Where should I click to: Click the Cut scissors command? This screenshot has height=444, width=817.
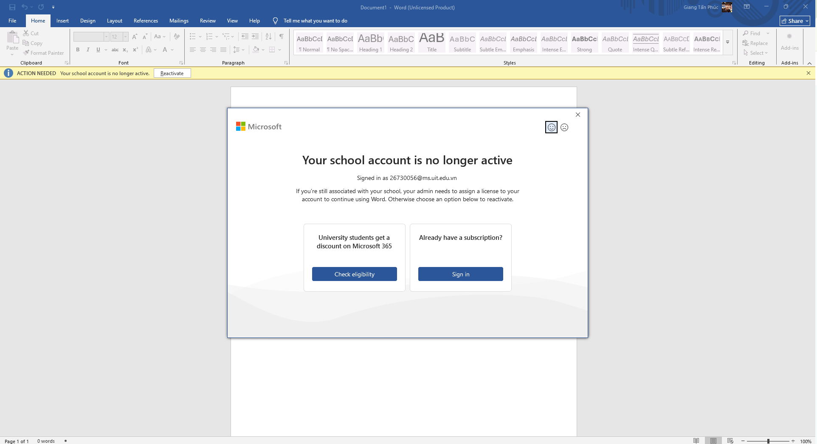(31, 33)
